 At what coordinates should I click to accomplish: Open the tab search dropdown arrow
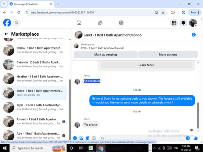tap(4, 4)
